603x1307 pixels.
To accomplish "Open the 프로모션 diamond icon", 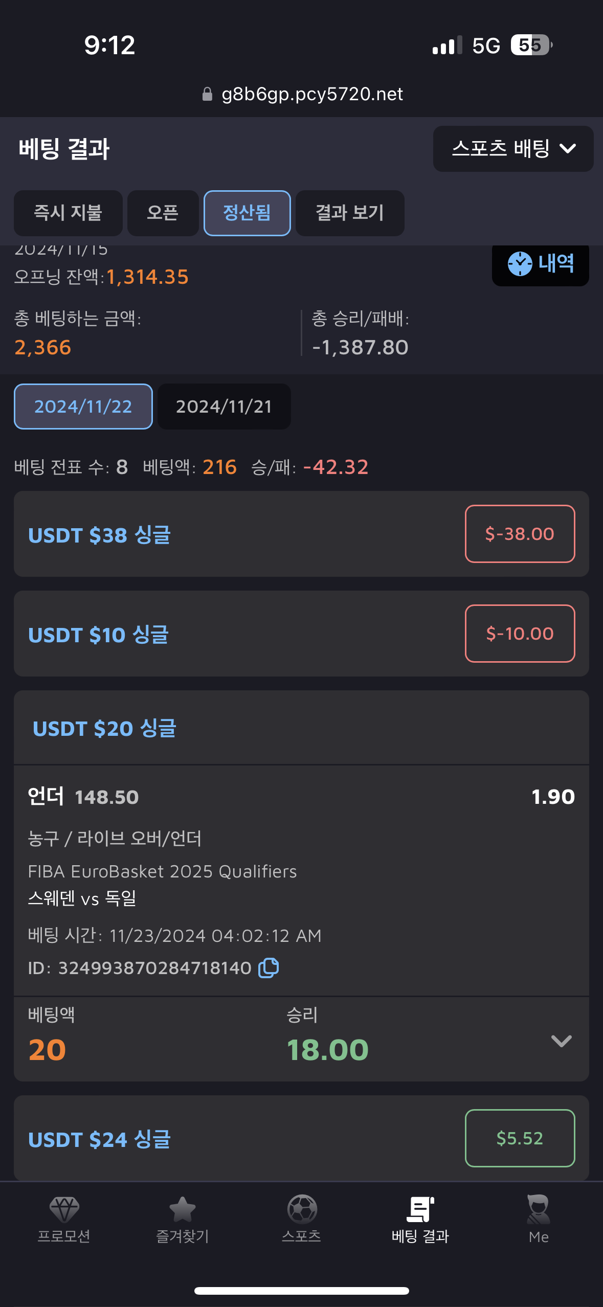I will (x=64, y=1209).
